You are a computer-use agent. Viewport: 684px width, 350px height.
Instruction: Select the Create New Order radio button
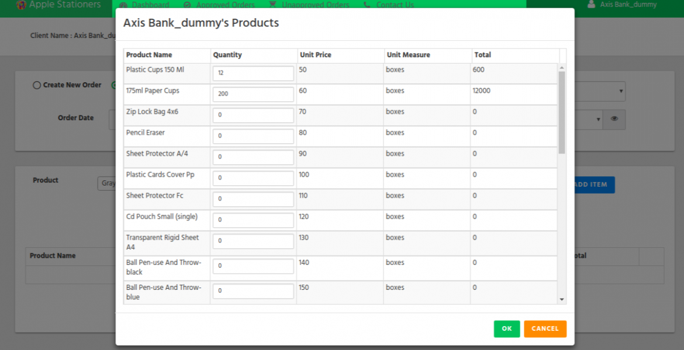point(36,85)
